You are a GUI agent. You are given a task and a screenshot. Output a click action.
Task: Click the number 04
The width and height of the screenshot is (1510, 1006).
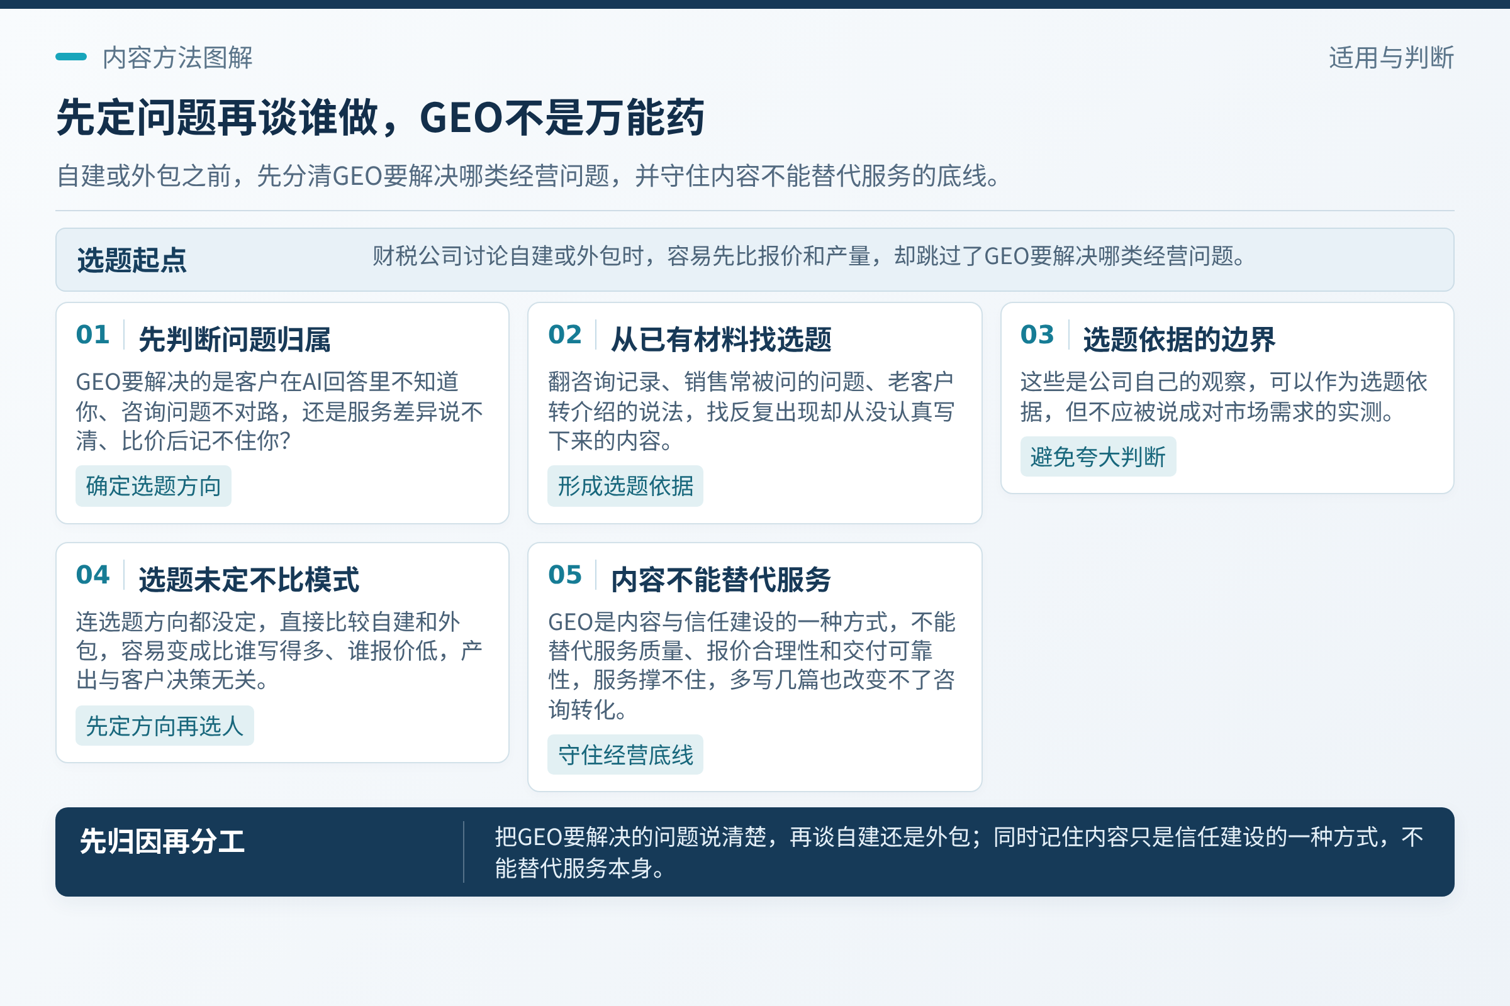92,574
